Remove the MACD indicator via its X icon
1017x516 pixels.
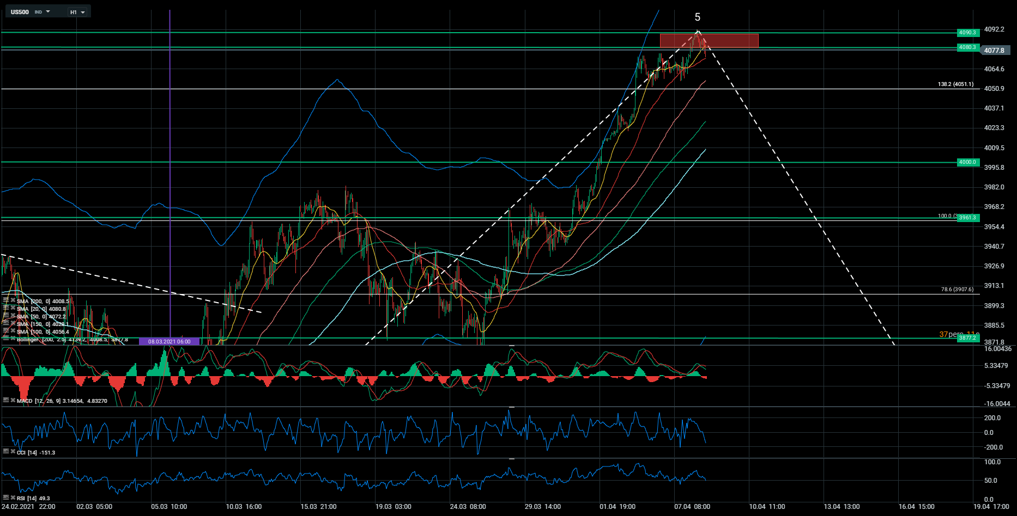point(13,401)
